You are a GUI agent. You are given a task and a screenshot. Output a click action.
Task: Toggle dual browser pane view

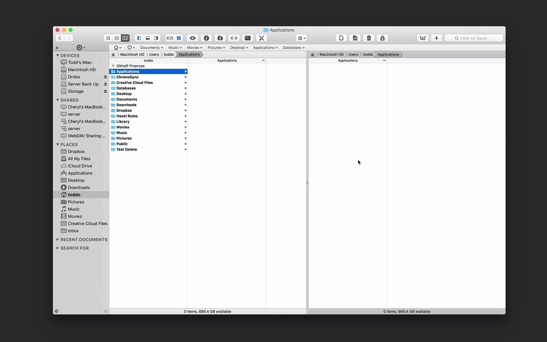coord(179,38)
